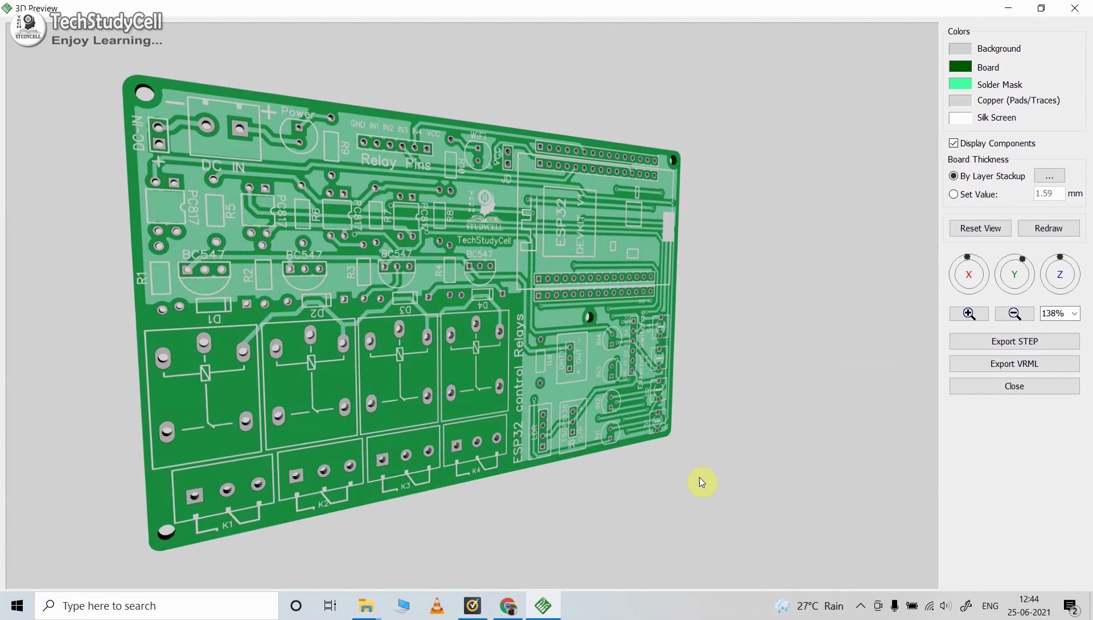Click the KiCad PCB editor taskbar icon
The height and width of the screenshot is (620, 1093).
coord(543,605)
